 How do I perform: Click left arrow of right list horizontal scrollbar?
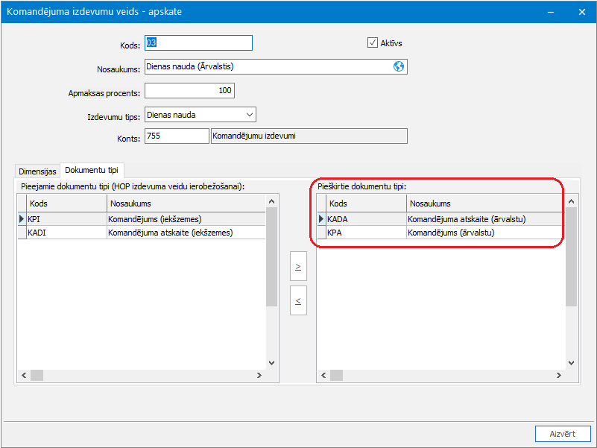tap(323, 375)
